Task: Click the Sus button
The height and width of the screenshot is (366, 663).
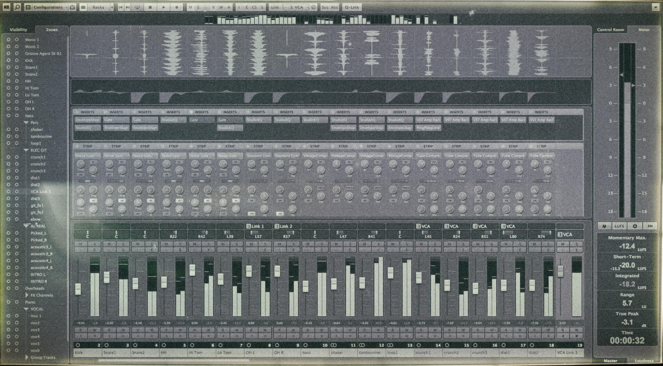Action: [x=325, y=7]
